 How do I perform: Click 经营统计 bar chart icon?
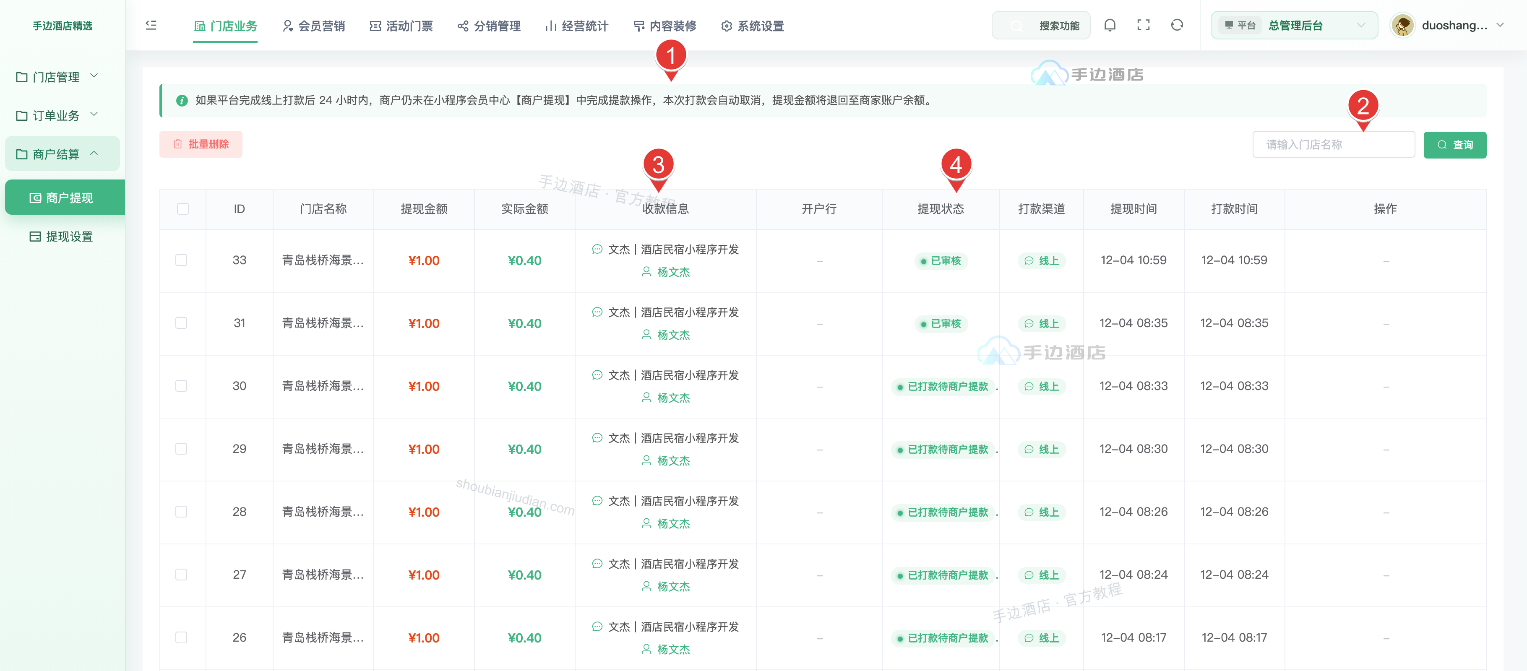[551, 26]
